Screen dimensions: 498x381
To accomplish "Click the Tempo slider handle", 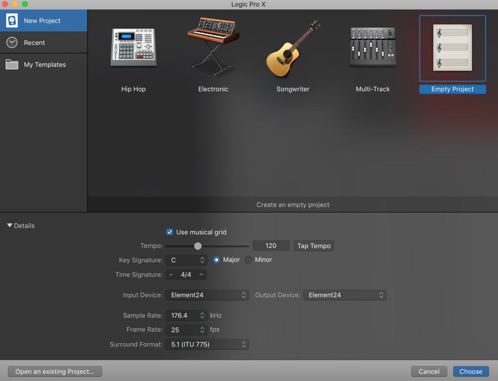I will (198, 246).
